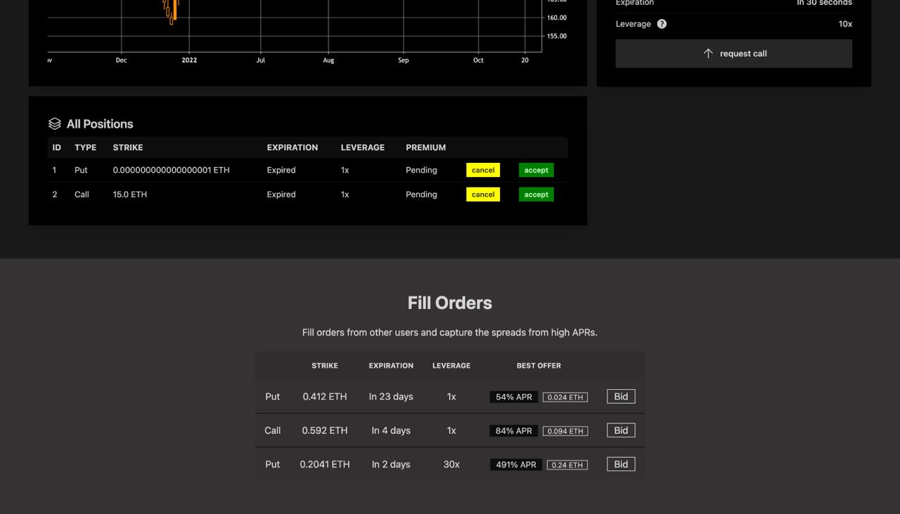Click the Aug label on chart axis
This screenshot has width=900, height=514.
click(x=328, y=60)
